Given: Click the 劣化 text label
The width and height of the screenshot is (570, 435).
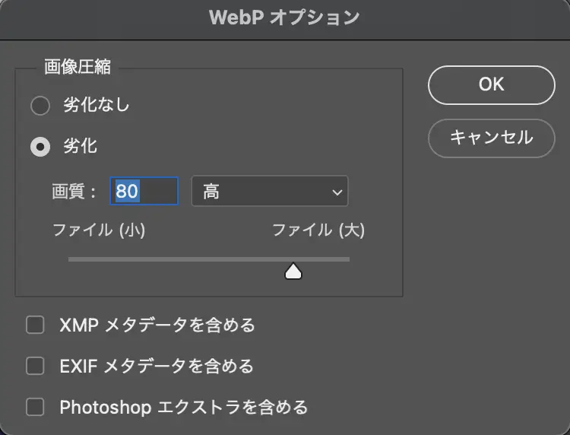Looking at the screenshot, I should pos(80,147).
